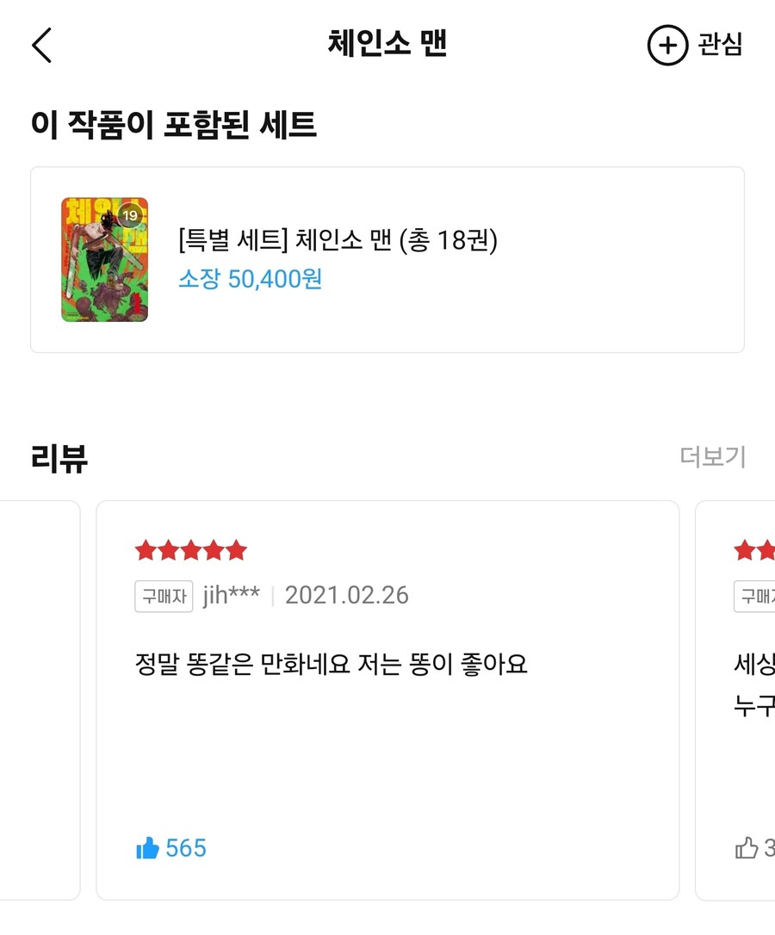This screenshot has height=935, width=775.
Task: Tap the thumbs-up icon on the right review
Action: click(x=745, y=848)
